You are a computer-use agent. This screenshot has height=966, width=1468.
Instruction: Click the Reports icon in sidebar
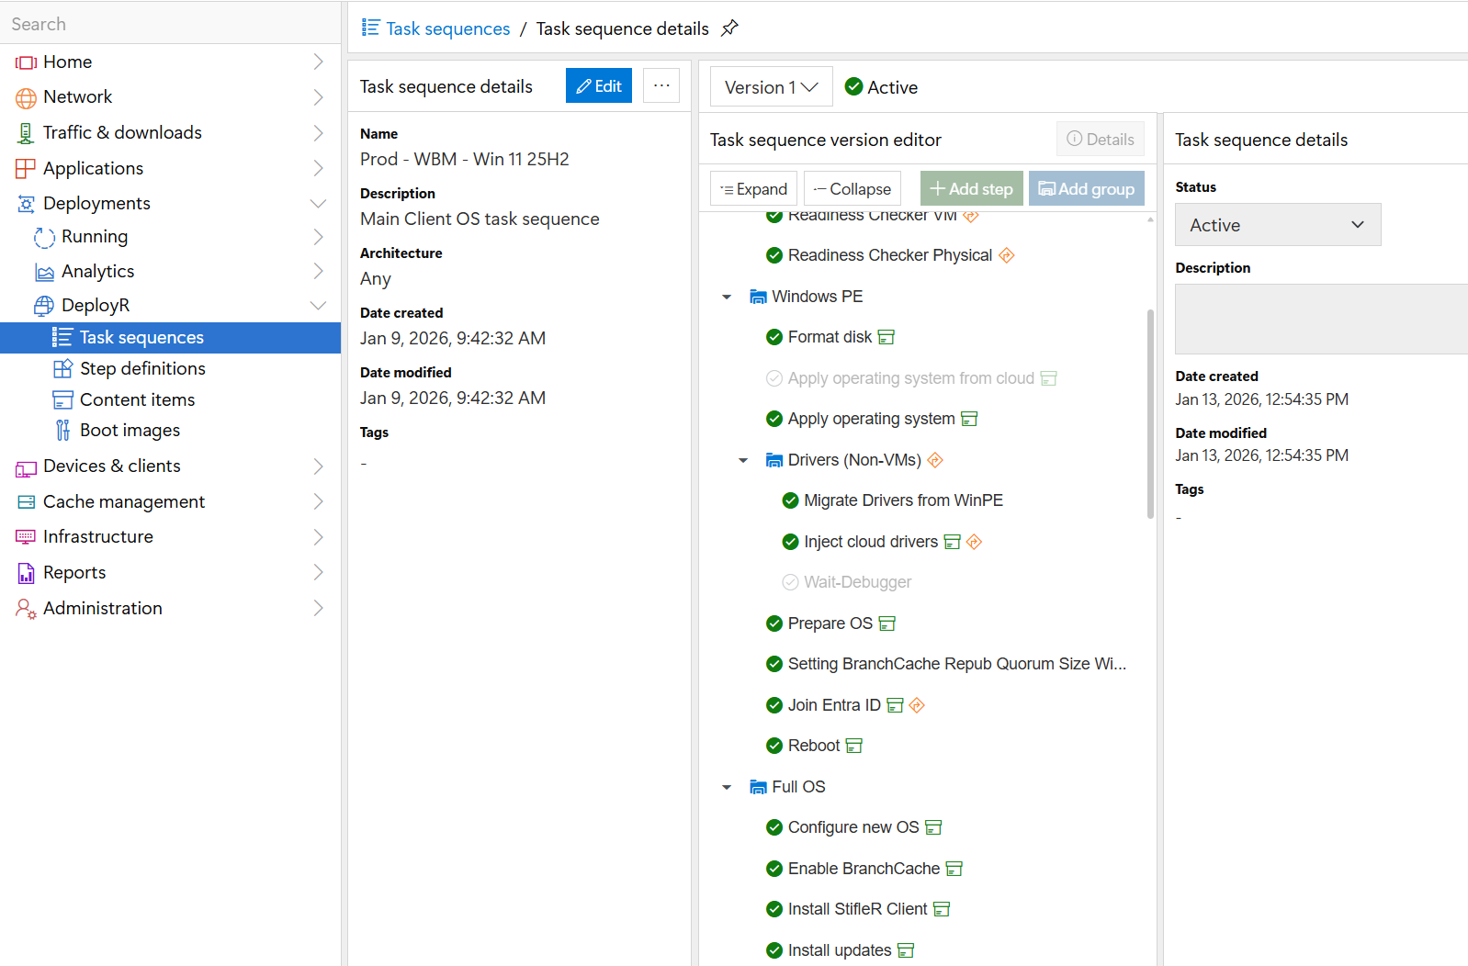[26, 573]
